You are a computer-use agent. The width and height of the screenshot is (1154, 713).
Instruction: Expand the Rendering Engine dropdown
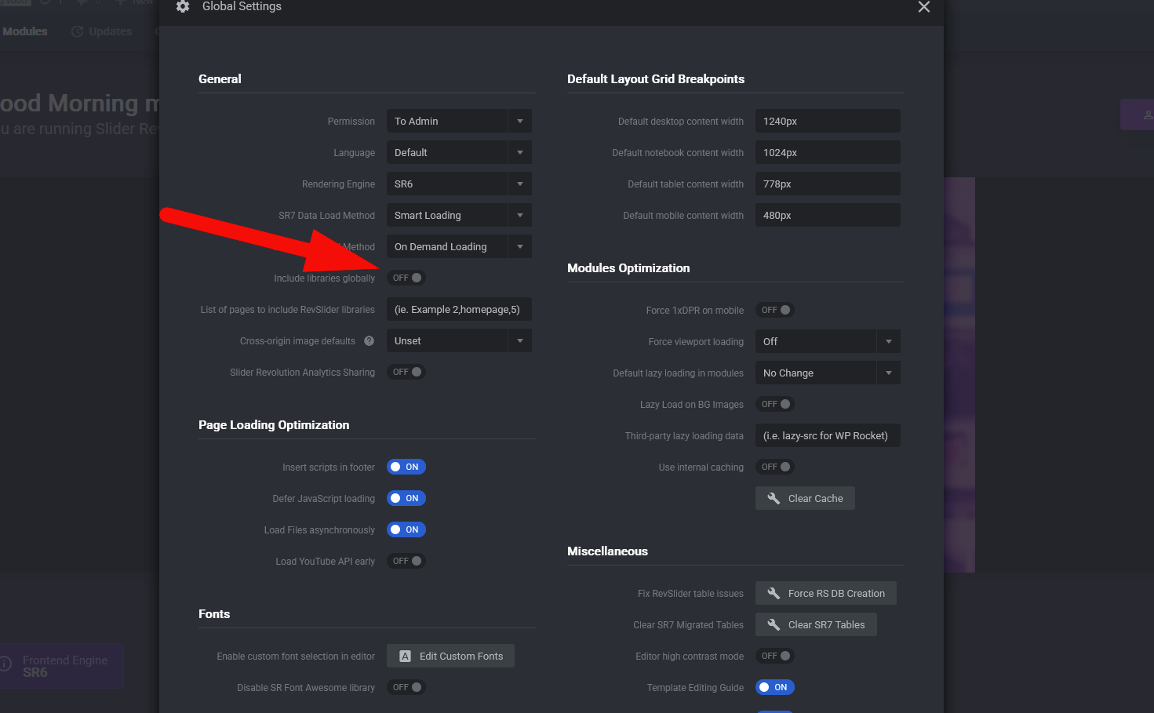[459, 184]
